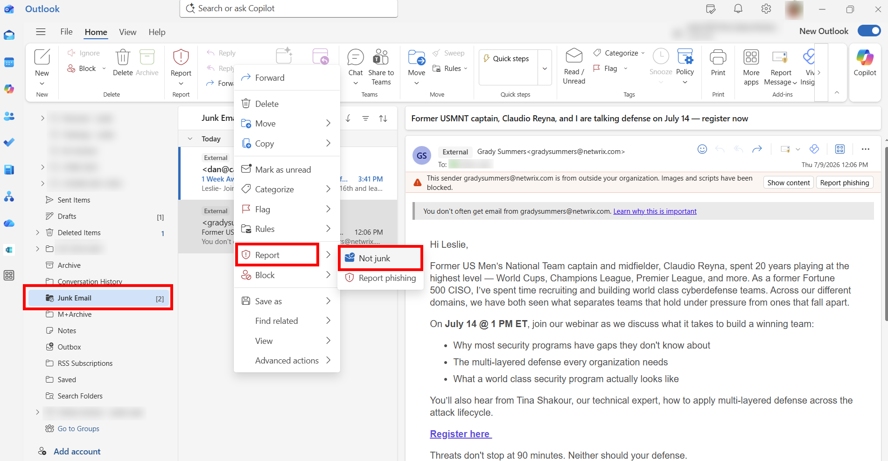Open the Register here link
Viewport: 888px width, 461px height.
coord(461,434)
